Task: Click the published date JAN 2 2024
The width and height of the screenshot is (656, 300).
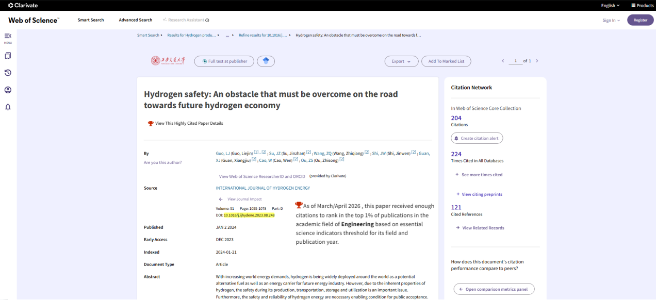Action: 225,227
